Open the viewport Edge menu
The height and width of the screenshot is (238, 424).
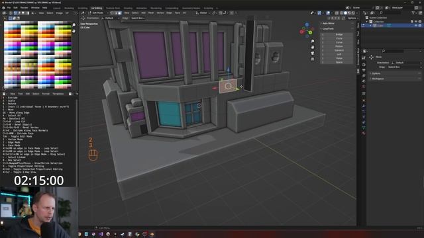[169, 13]
